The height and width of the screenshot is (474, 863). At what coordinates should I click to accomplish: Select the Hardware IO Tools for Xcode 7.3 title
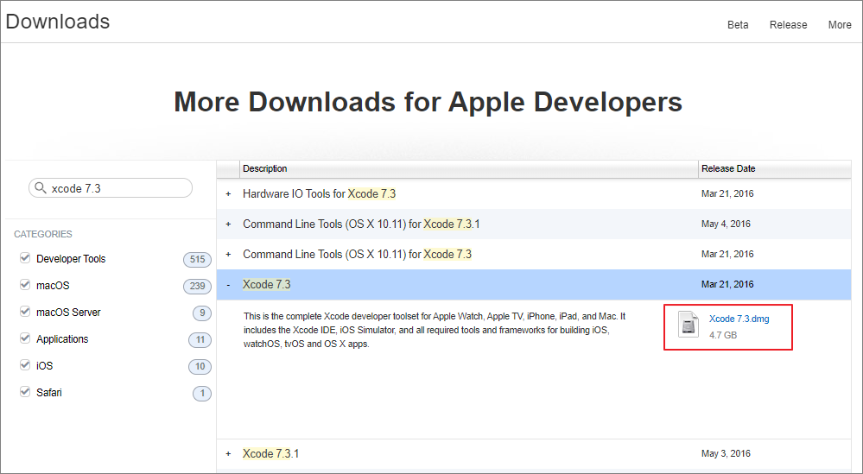coord(320,193)
